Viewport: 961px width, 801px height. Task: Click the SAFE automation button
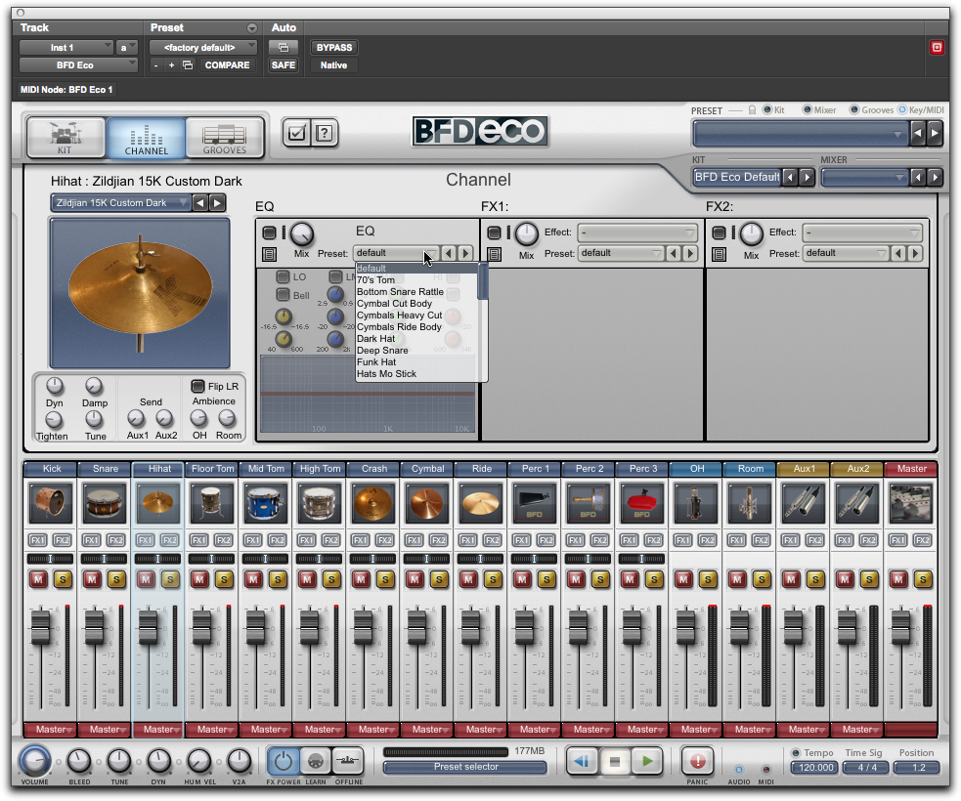[x=284, y=64]
